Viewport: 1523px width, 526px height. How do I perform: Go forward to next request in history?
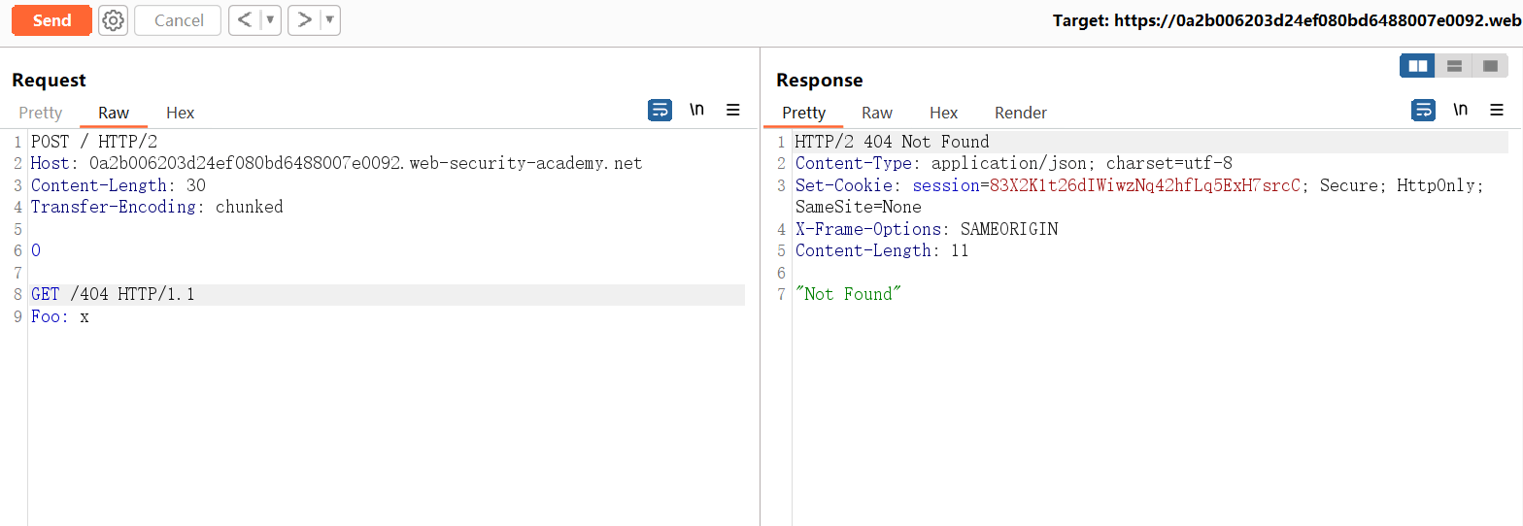click(305, 20)
